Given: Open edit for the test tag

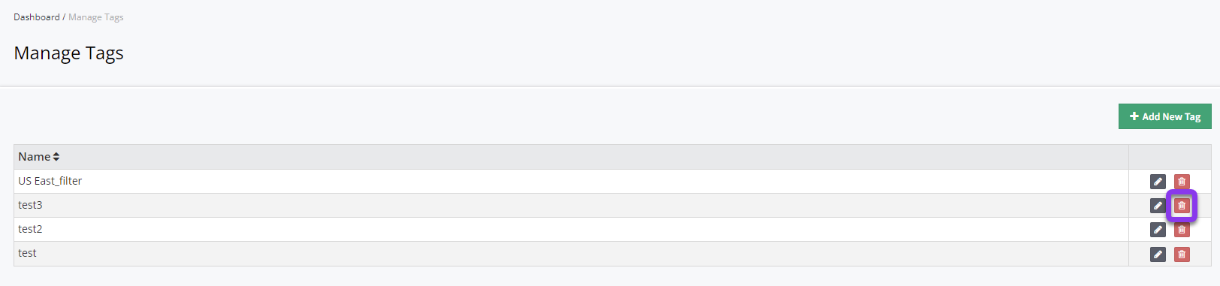Looking at the screenshot, I should point(1158,254).
